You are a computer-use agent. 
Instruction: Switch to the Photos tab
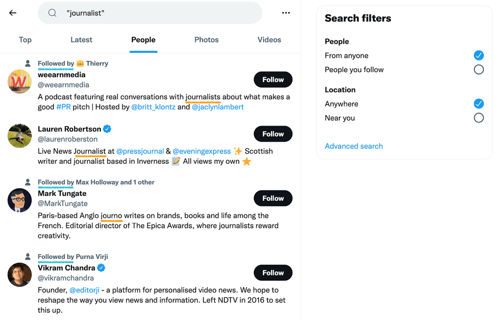click(x=206, y=40)
